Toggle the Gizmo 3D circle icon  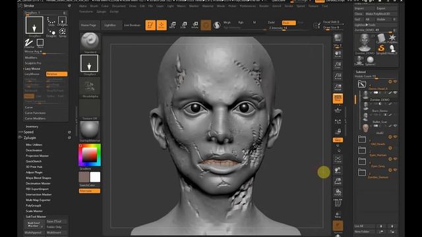pos(206,25)
